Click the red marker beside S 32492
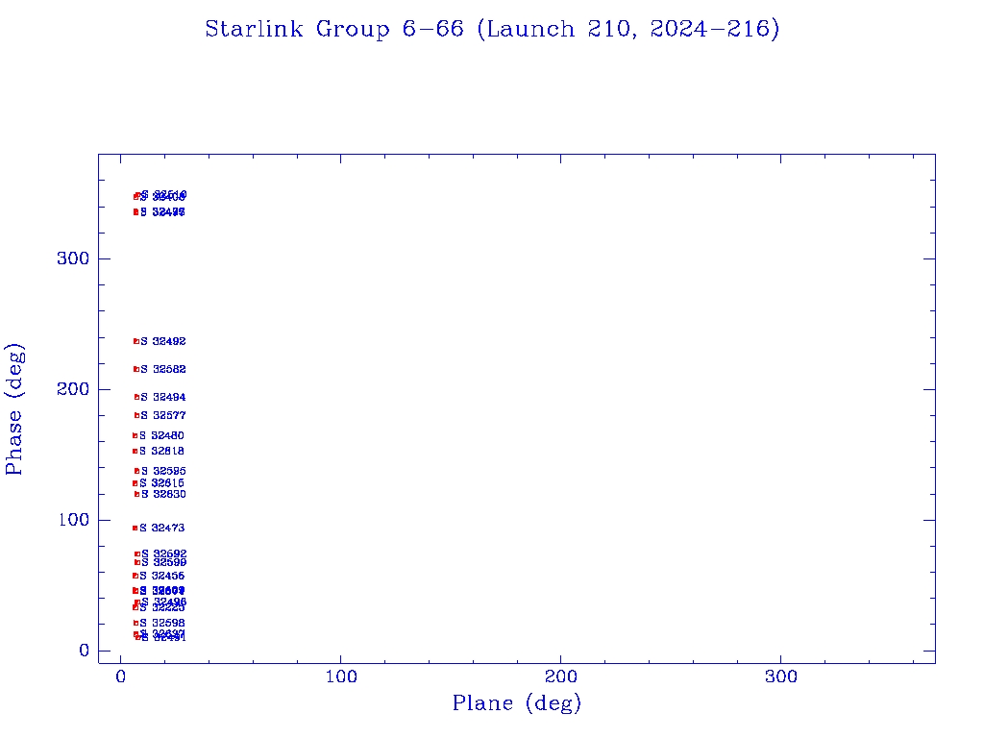Image resolution: width=984 pixels, height=738 pixels. point(136,341)
